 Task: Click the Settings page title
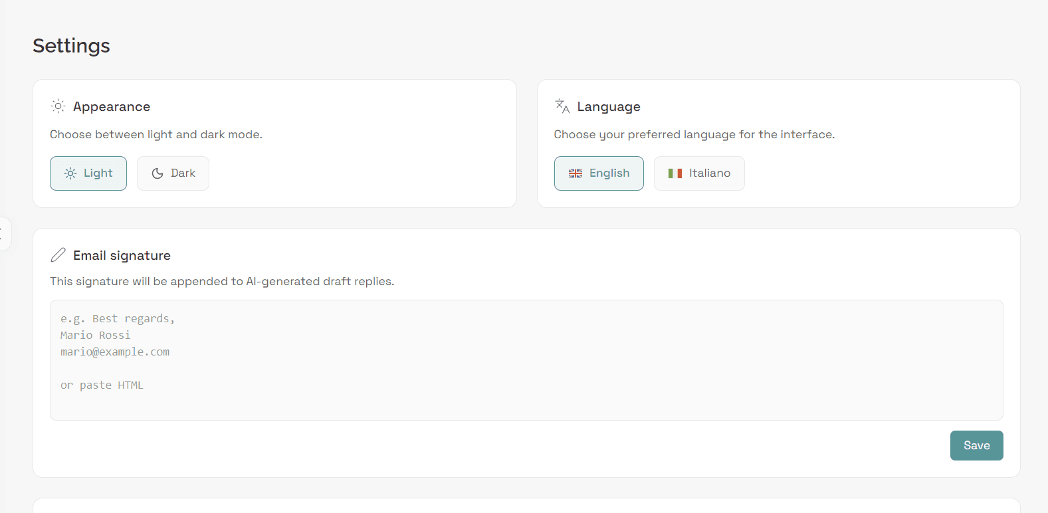tap(71, 46)
